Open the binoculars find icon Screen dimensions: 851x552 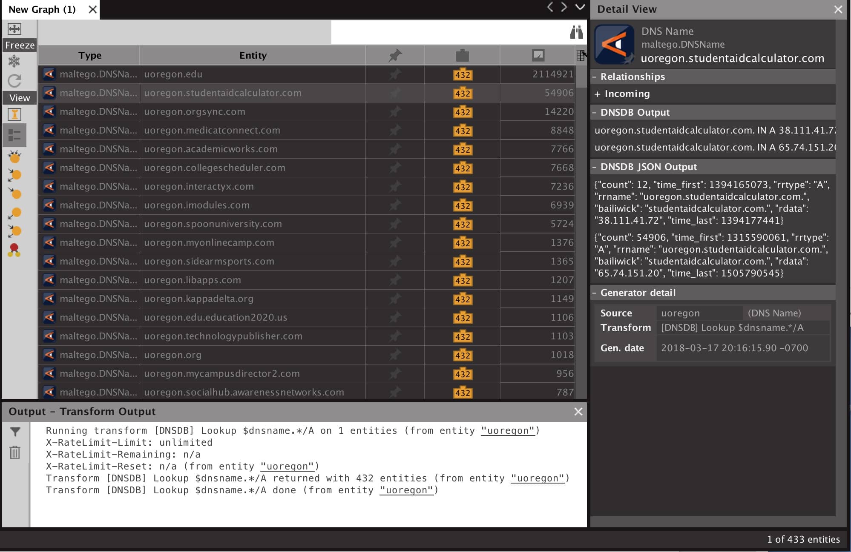pos(576,32)
